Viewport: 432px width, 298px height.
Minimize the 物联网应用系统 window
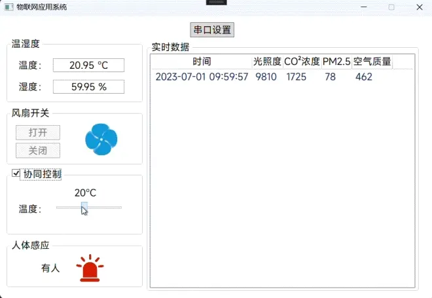362,7
